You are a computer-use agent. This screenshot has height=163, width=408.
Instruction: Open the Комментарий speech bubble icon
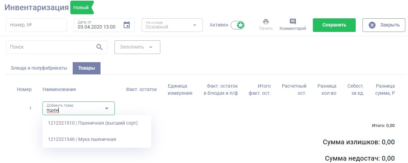point(292,22)
